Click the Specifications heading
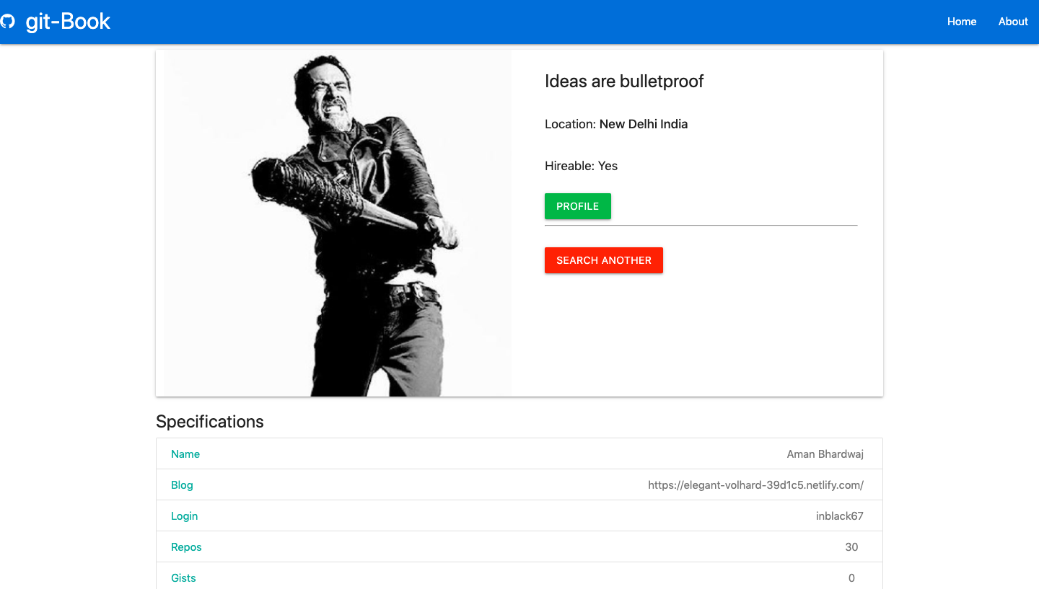The height and width of the screenshot is (589, 1039). [210, 422]
